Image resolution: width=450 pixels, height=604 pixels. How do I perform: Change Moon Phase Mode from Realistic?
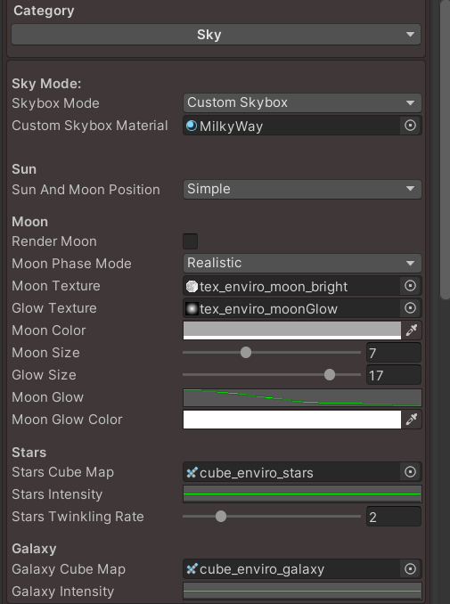(x=302, y=263)
